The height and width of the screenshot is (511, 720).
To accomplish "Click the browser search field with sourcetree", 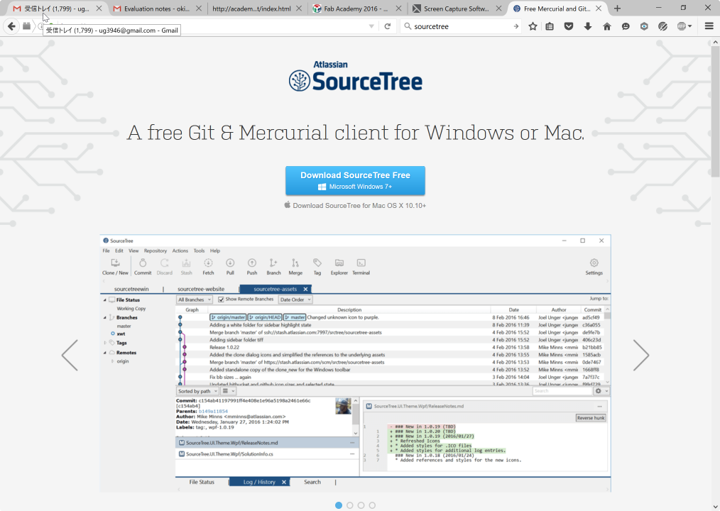I will tap(462, 26).
